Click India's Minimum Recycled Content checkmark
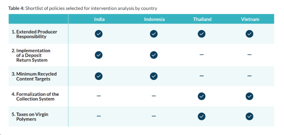Viewport: 284px width, 135px height. [x=99, y=76]
